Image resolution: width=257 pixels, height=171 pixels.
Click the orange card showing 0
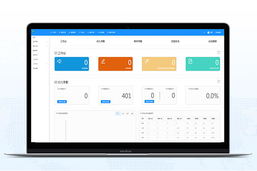115,64
